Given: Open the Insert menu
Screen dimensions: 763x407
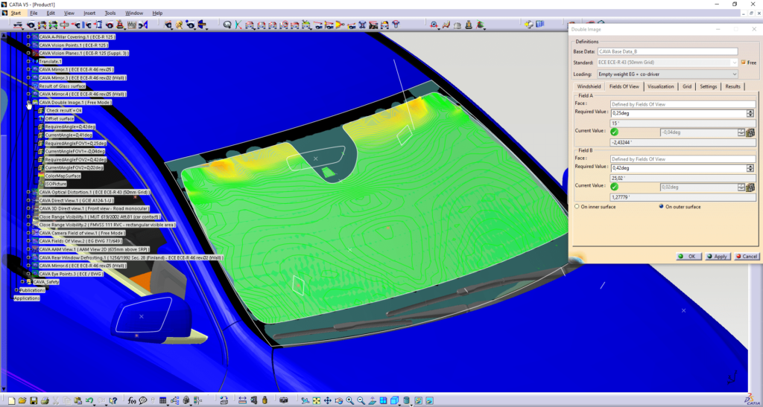Looking at the screenshot, I should point(89,13).
